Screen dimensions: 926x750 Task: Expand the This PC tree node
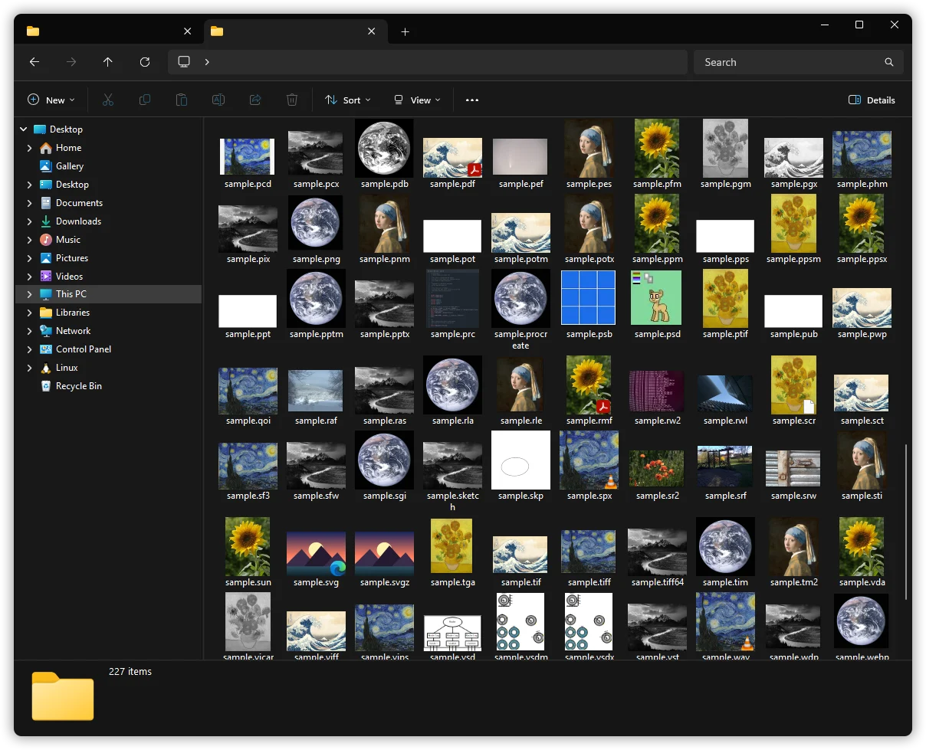pos(30,294)
